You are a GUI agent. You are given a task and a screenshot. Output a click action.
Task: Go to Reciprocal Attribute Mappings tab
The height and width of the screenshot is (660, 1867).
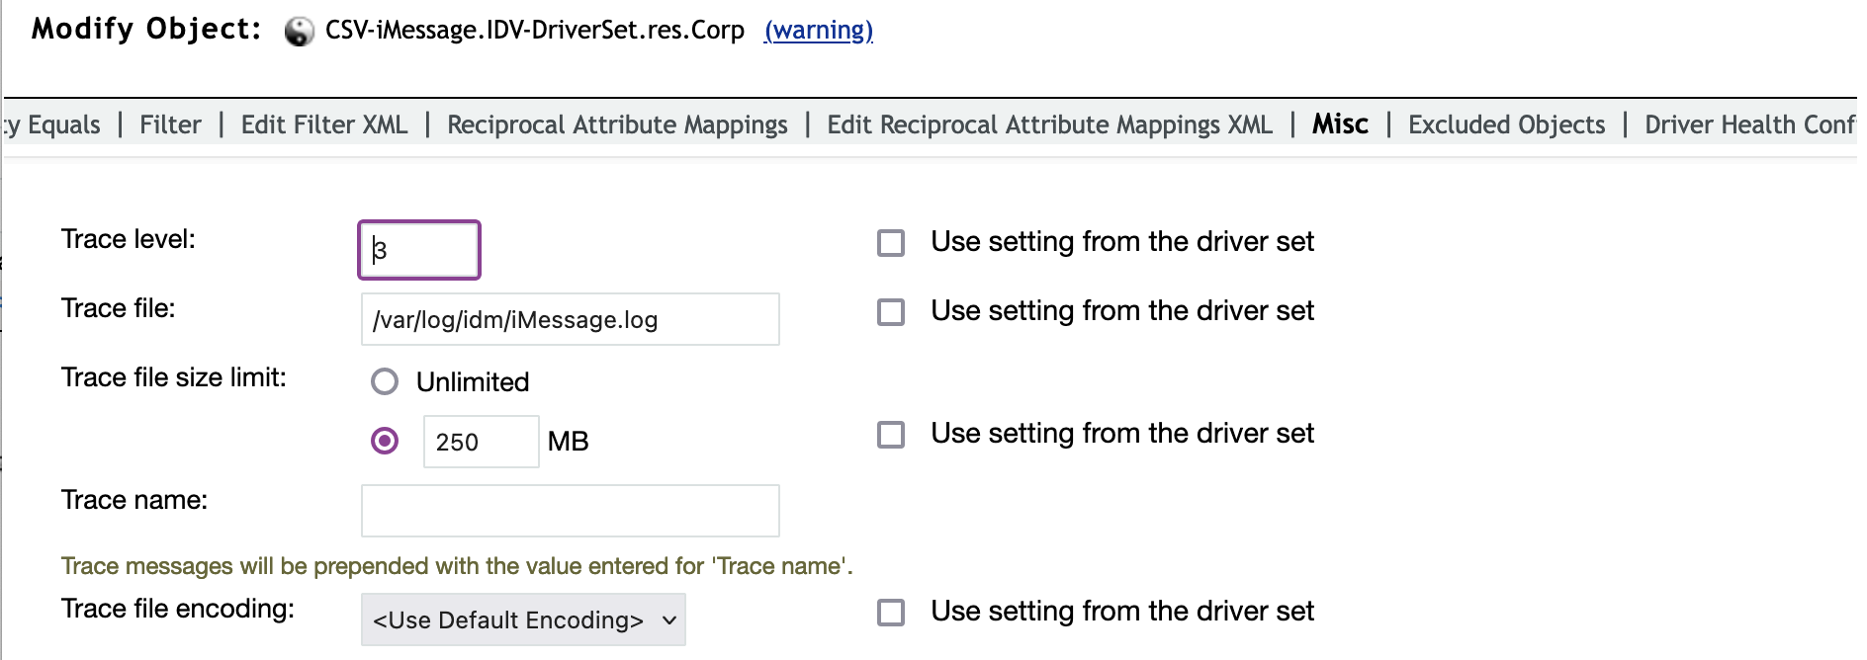(617, 124)
